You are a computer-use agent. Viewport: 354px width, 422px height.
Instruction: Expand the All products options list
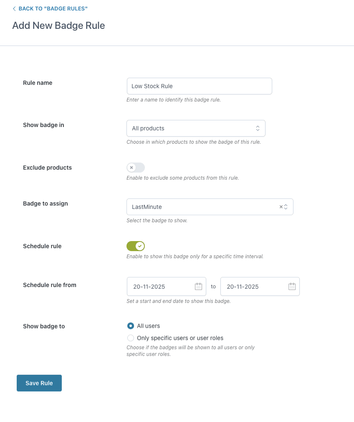click(x=196, y=128)
